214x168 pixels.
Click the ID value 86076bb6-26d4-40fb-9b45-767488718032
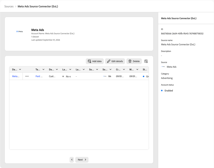point(182,33)
